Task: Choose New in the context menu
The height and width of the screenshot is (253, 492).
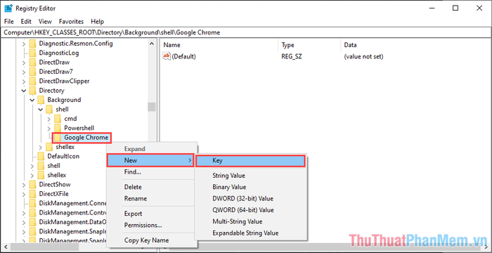Action: [x=150, y=160]
